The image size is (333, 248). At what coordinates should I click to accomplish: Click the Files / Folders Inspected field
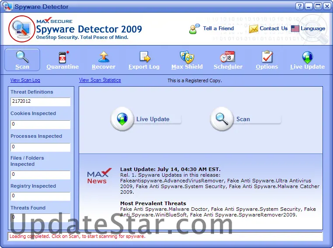pos(40,175)
